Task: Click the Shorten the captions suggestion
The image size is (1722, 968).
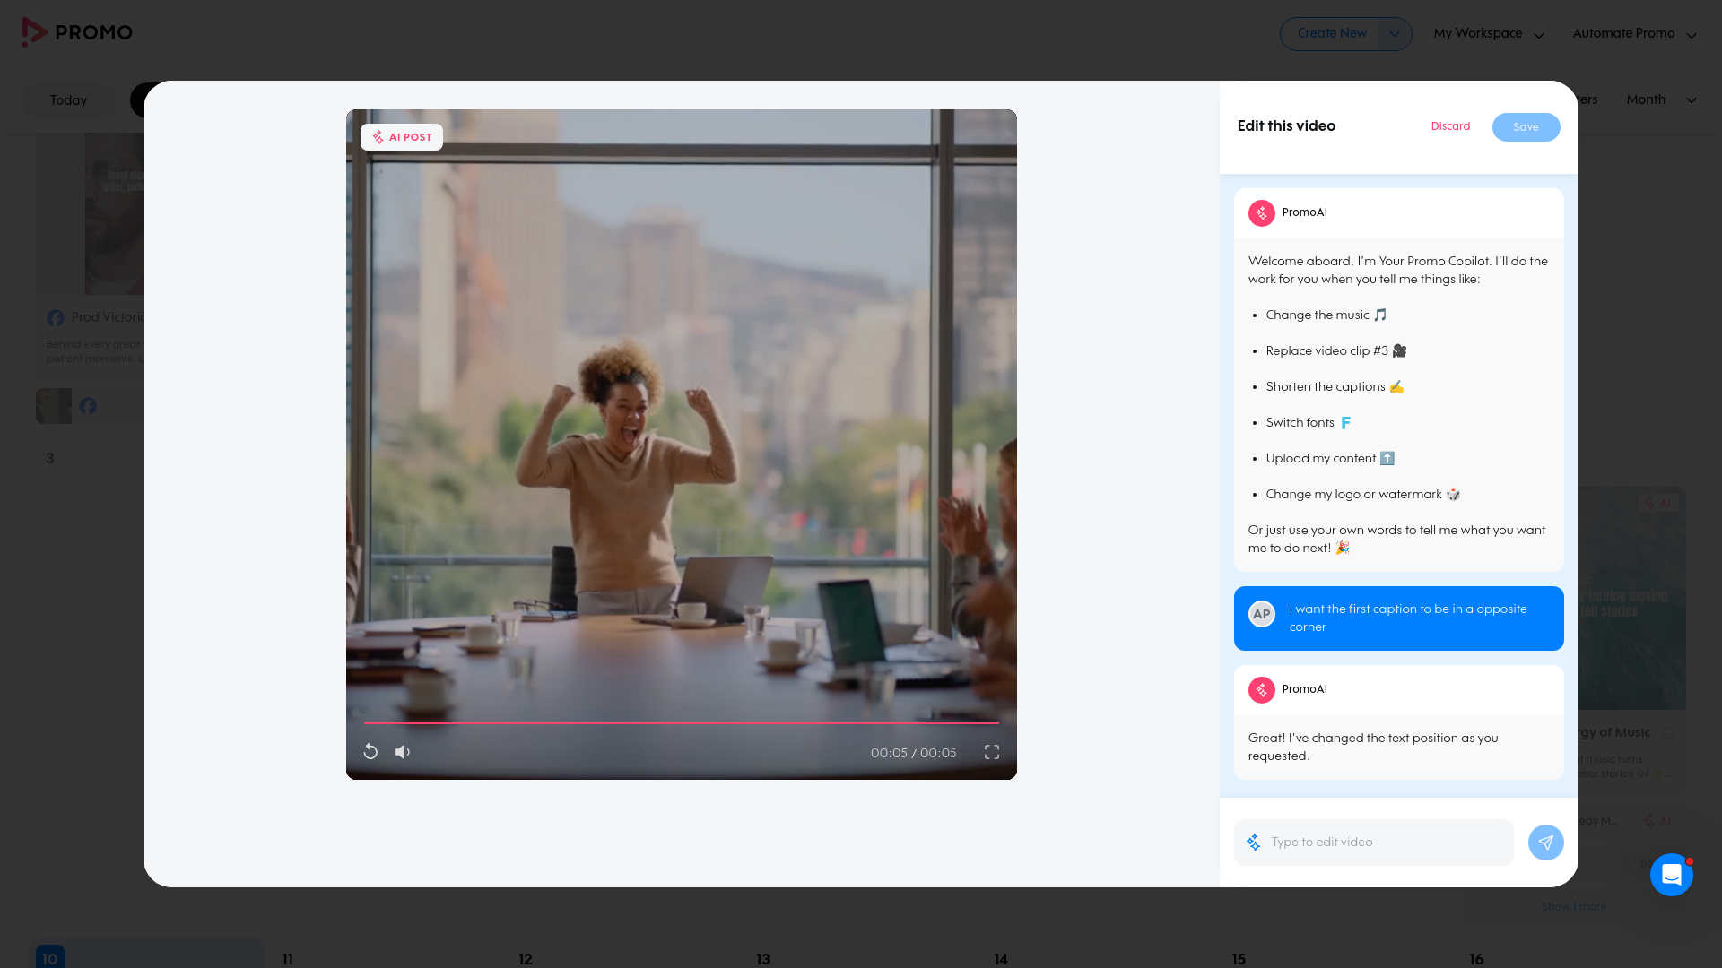Action: [1335, 387]
